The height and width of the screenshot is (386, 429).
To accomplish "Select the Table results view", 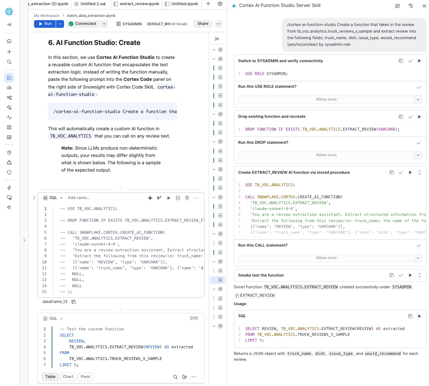I will [x=51, y=377].
